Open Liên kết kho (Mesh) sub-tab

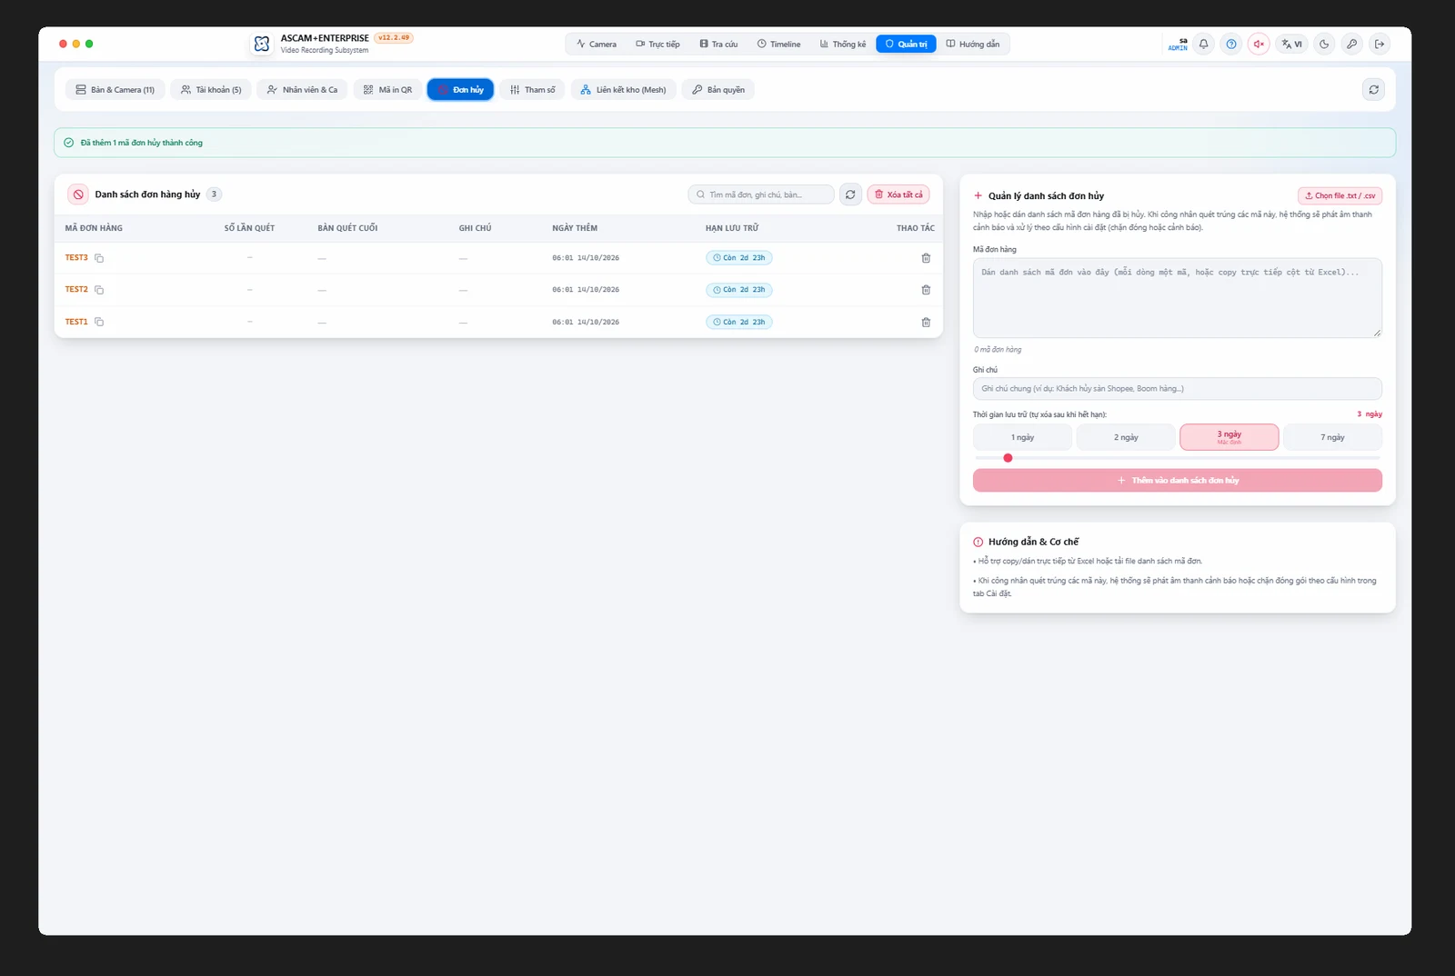624,90
